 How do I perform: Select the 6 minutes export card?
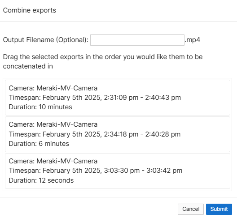[x=118, y=134]
